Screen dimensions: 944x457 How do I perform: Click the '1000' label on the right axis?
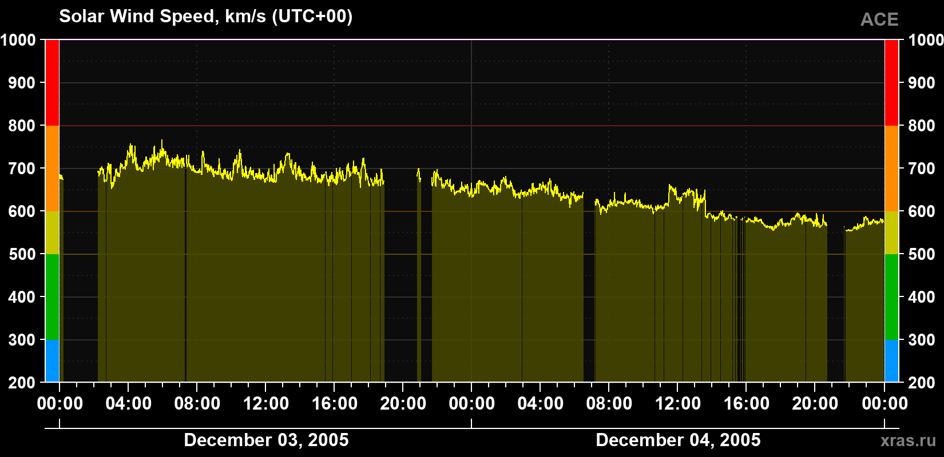click(926, 40)
